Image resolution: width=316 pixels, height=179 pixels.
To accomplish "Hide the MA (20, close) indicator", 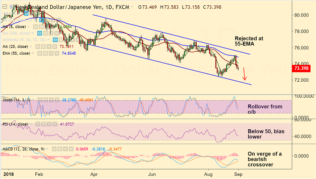I will pyautogui.click(x=38, y=47).
